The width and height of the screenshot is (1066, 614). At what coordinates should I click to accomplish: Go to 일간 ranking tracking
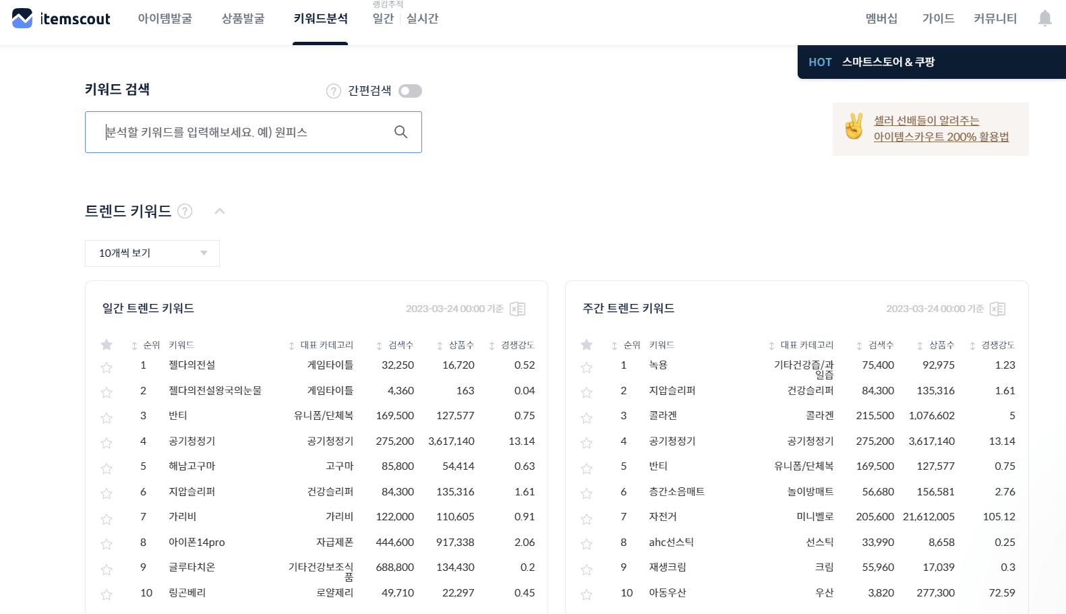tap(383, 19)
